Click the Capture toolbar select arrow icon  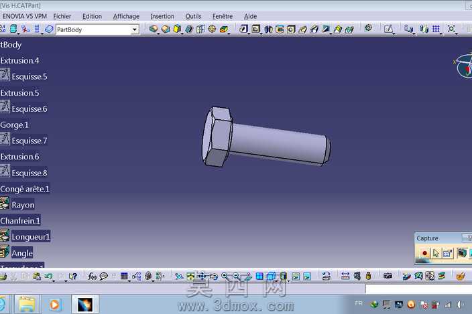point(436,253)
